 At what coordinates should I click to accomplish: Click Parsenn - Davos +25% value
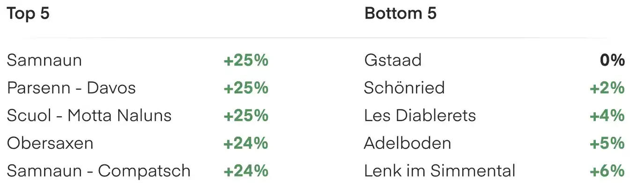click(246, 88)
